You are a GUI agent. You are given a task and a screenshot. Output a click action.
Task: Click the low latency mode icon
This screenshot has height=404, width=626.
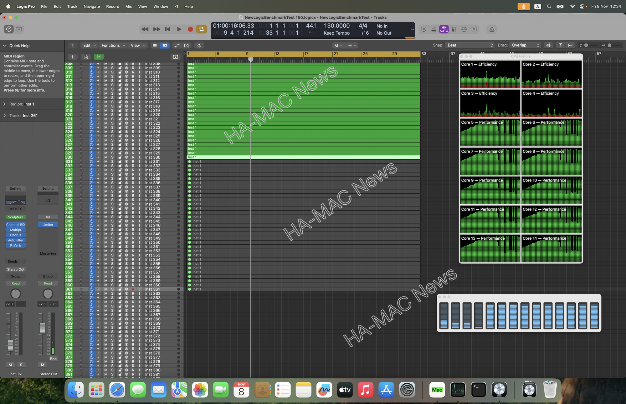coord(434,29)
